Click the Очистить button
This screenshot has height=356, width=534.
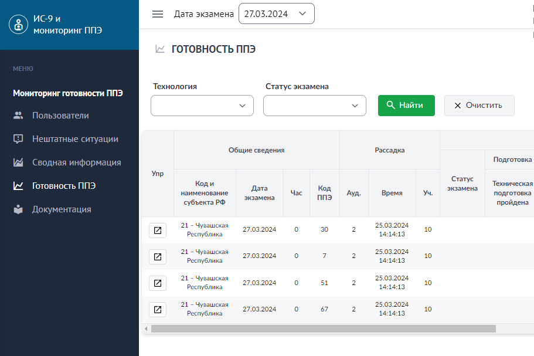point(479,106)
